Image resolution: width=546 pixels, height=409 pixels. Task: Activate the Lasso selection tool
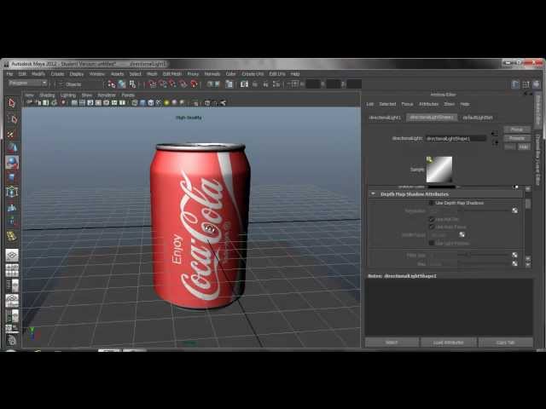pos(12,118)
